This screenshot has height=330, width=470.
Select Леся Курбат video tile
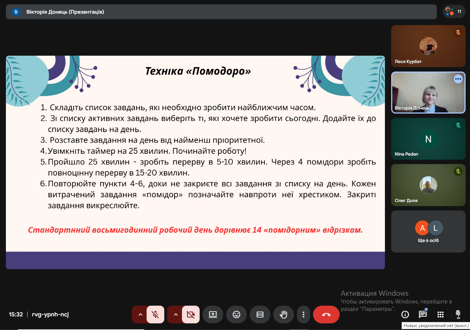428,46
